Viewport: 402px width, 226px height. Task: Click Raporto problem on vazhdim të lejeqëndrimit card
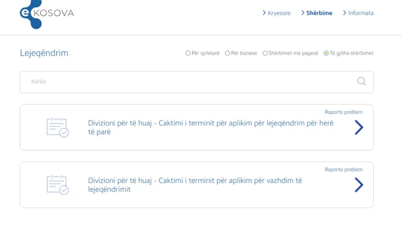pyautogui.click(x=343, y=169)
